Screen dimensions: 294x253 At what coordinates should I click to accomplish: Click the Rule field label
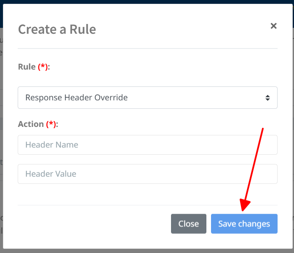pyautogui.click(x=27, y=67)
